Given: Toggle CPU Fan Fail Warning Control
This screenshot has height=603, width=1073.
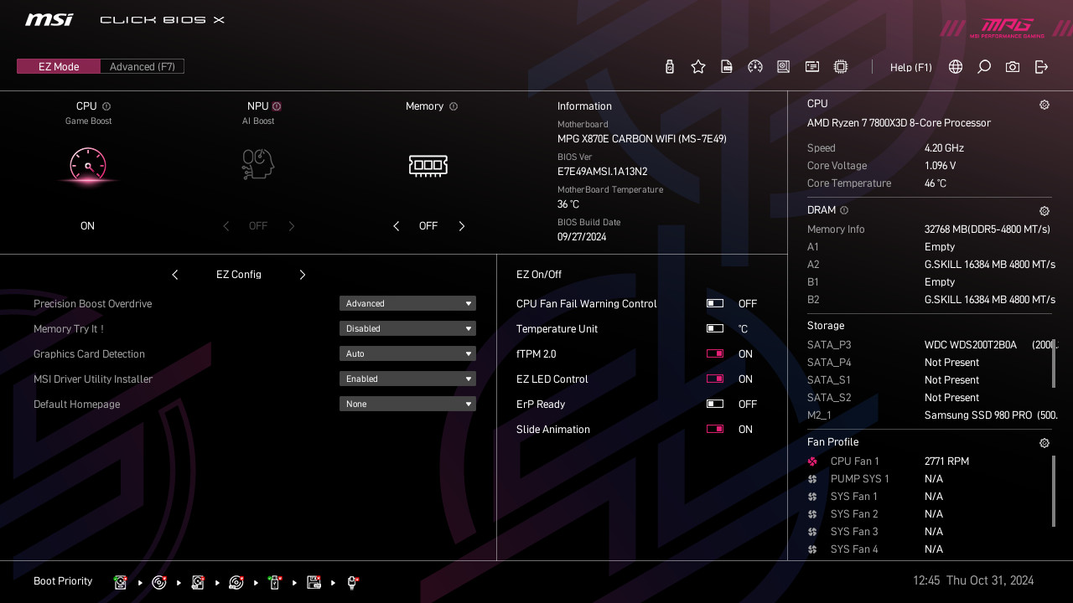Looking at the screenshot, I should click(715, 304).
